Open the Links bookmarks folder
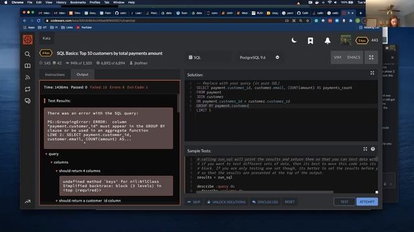Screen dimensions: 414x232 pyautogui.click(x=67, y=27)
